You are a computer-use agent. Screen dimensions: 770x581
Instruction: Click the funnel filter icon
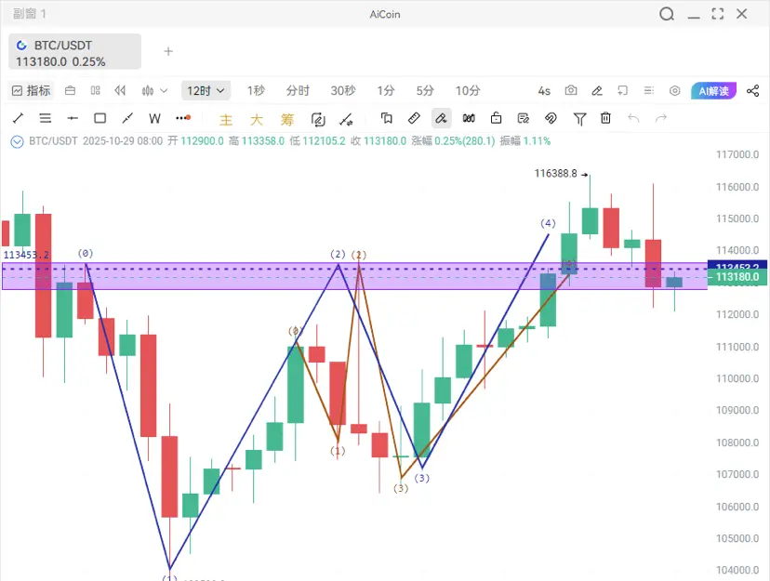[x=579, y=119]
